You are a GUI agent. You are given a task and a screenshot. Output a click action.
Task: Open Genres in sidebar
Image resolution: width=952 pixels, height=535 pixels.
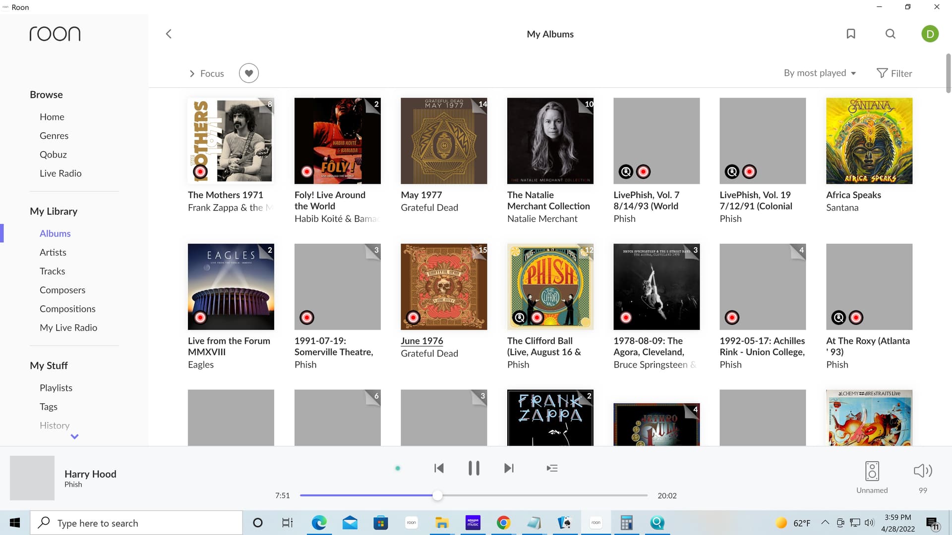pyautogui.click(x=54, y=136)
